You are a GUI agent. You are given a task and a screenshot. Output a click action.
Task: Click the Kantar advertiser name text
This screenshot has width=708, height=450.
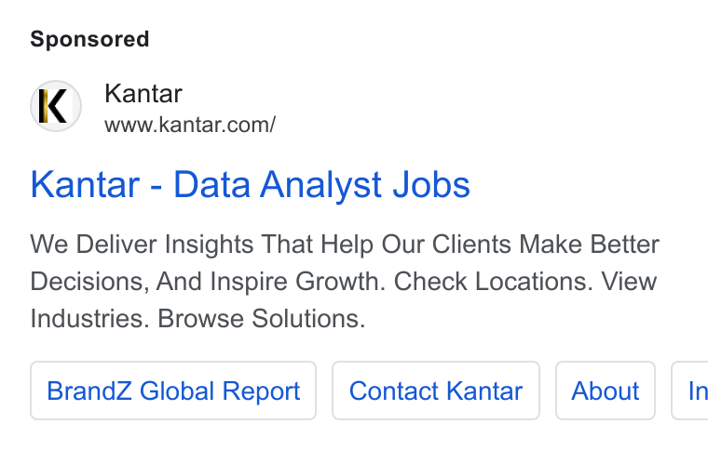(143, 94)
